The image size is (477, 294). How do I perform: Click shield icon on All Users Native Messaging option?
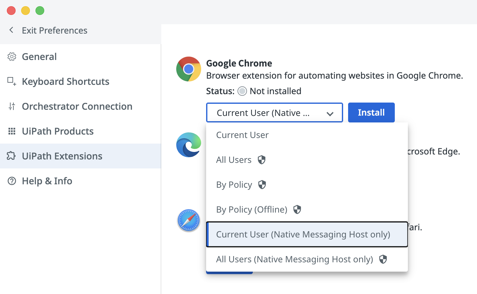(x=383, y=259)
